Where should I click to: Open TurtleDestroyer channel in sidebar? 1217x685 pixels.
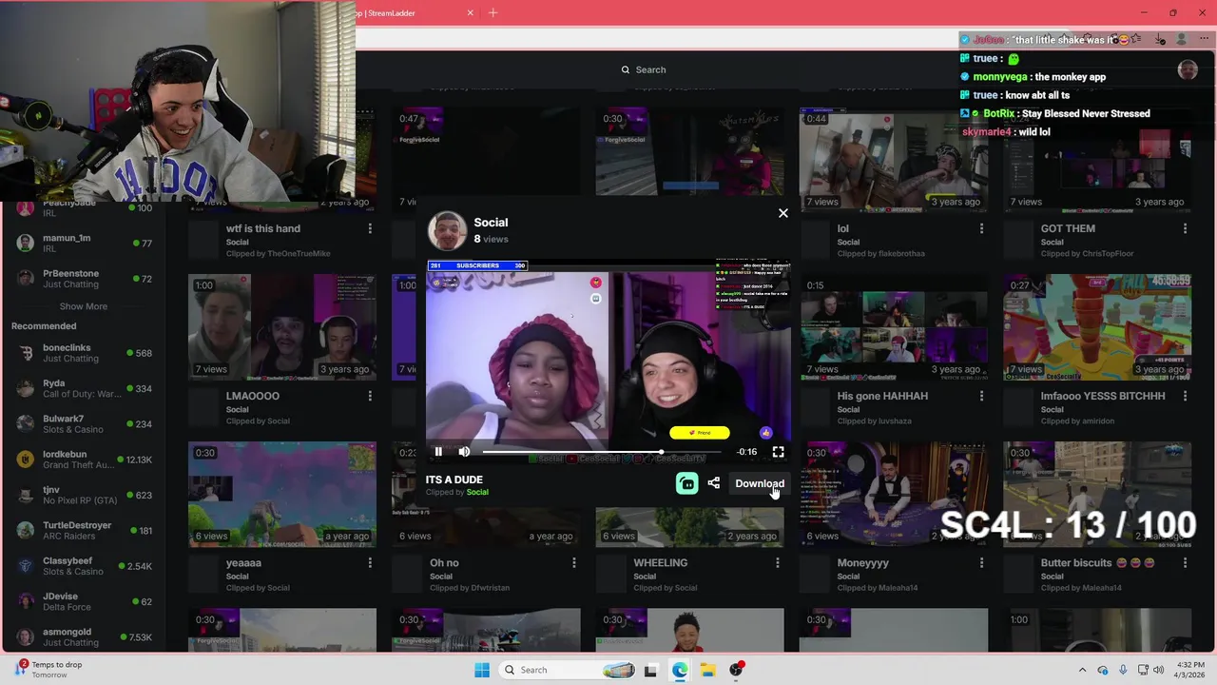pos(83,530)
